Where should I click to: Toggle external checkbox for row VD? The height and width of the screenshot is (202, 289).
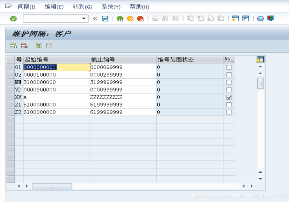[229, 90]
